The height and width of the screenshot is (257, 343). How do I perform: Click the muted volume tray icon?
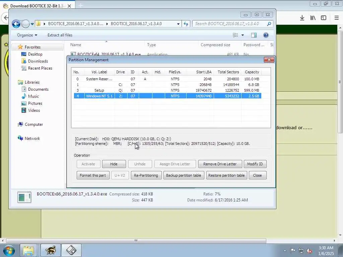[309, 250]
